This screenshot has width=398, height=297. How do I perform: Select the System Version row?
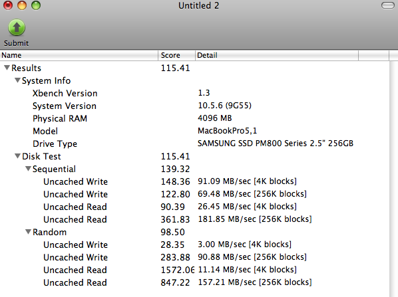(194, 106)
